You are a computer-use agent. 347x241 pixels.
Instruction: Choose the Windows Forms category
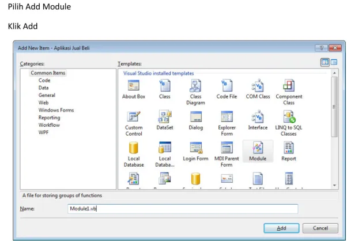tap(56, 110)
